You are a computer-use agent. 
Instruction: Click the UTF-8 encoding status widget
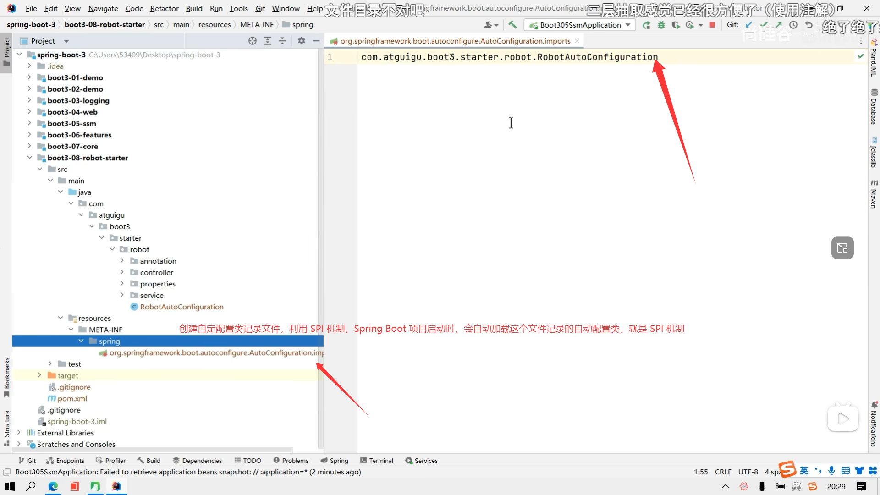pyautogui.click(x=748, y=472)
